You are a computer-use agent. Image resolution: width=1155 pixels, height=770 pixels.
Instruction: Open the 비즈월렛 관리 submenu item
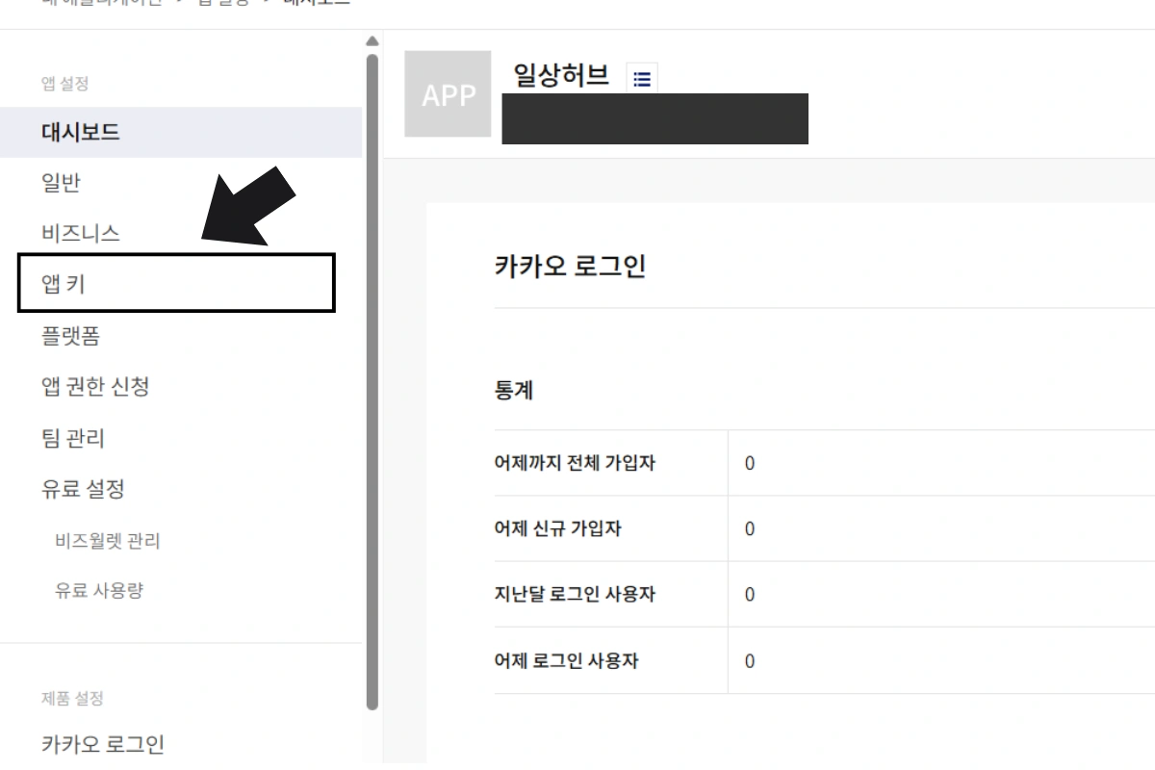click(108, 541)
